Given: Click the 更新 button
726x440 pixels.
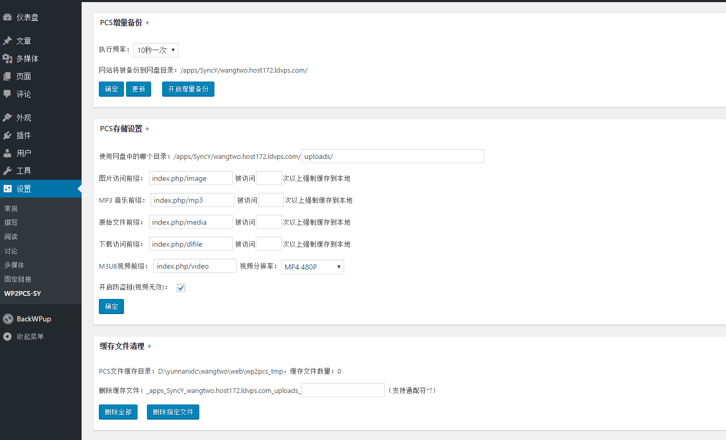Looking at the screenshot, I should (139, 89).
